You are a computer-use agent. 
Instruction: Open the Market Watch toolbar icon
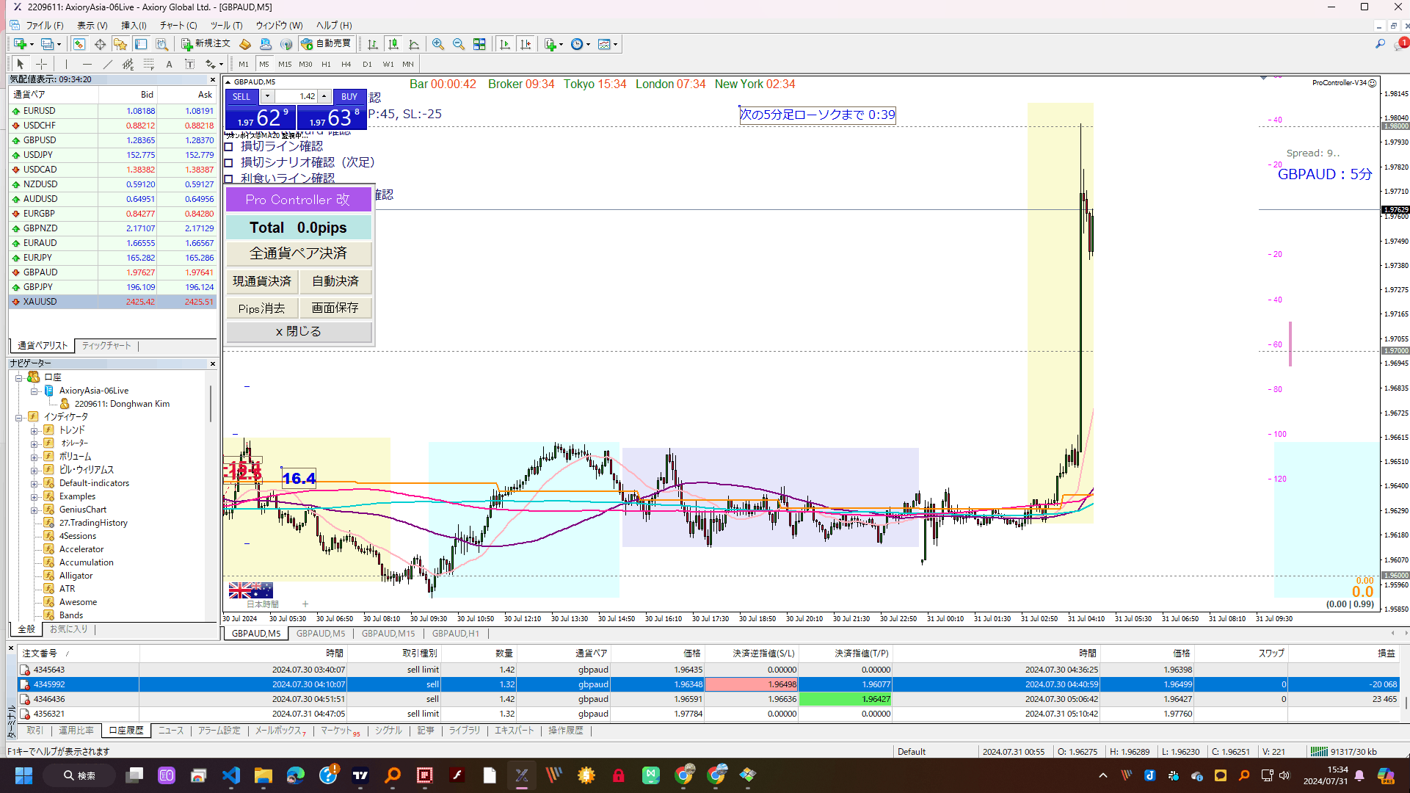[x=79, y=44]
